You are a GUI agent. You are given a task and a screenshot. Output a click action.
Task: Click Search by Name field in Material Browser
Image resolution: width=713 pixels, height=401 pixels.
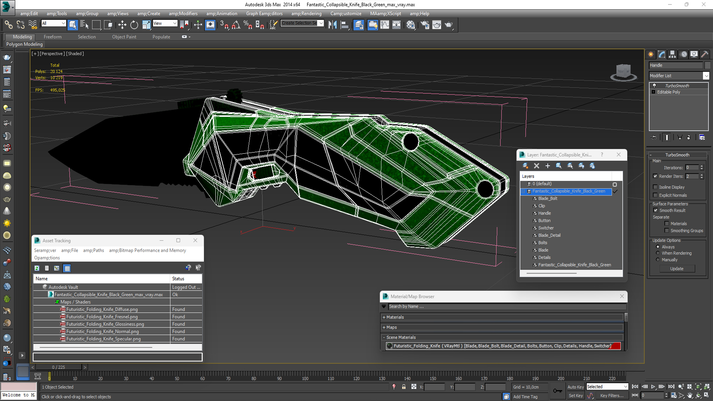507,306
